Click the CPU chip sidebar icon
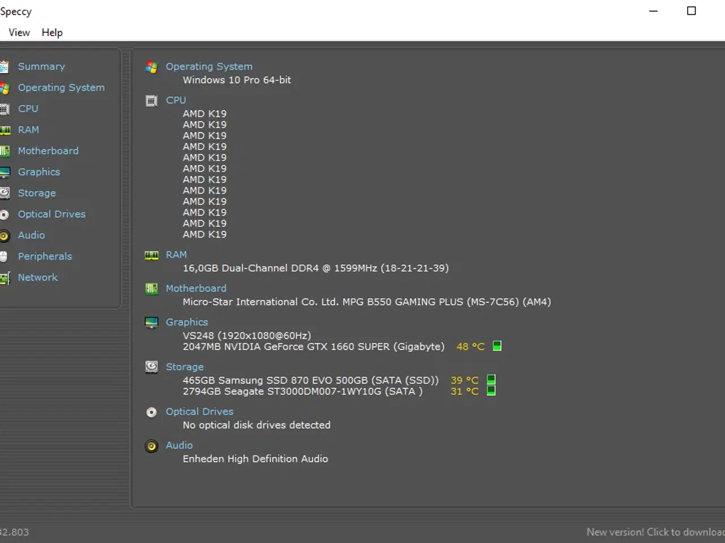Image resolution: width=725 pixels, height=543 pixels. [4, 109]
